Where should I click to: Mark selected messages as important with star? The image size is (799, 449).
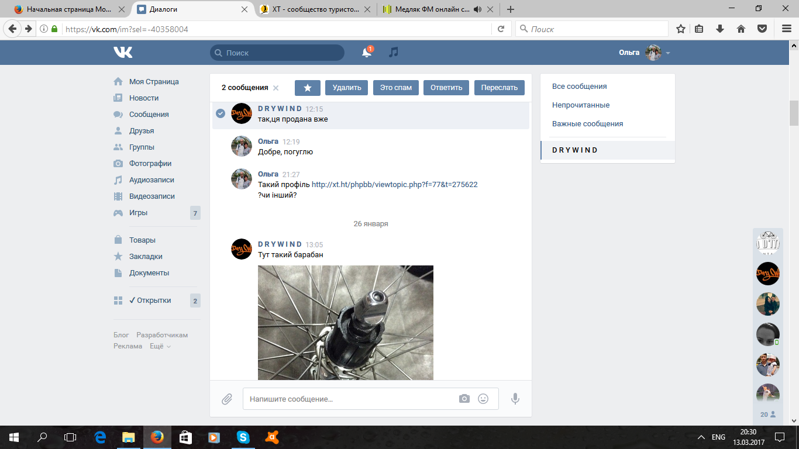[x=308, y=88]
